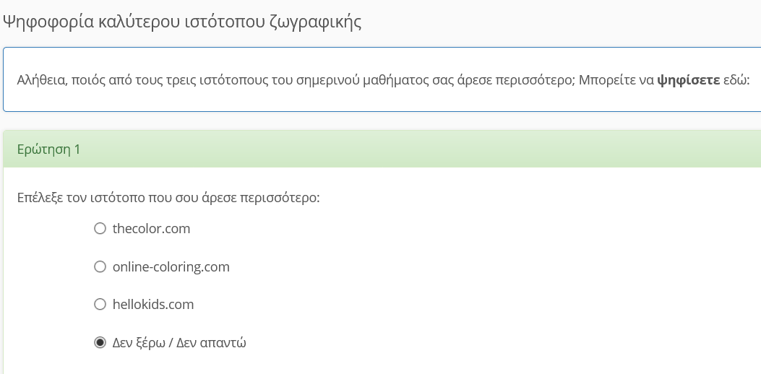The width and height of the screenshot is (761, 374).
Task: Click the page title Ψηφοφορία καλύτερου ιστότοπου ζωγραφικής
Action: coord(182,22)
